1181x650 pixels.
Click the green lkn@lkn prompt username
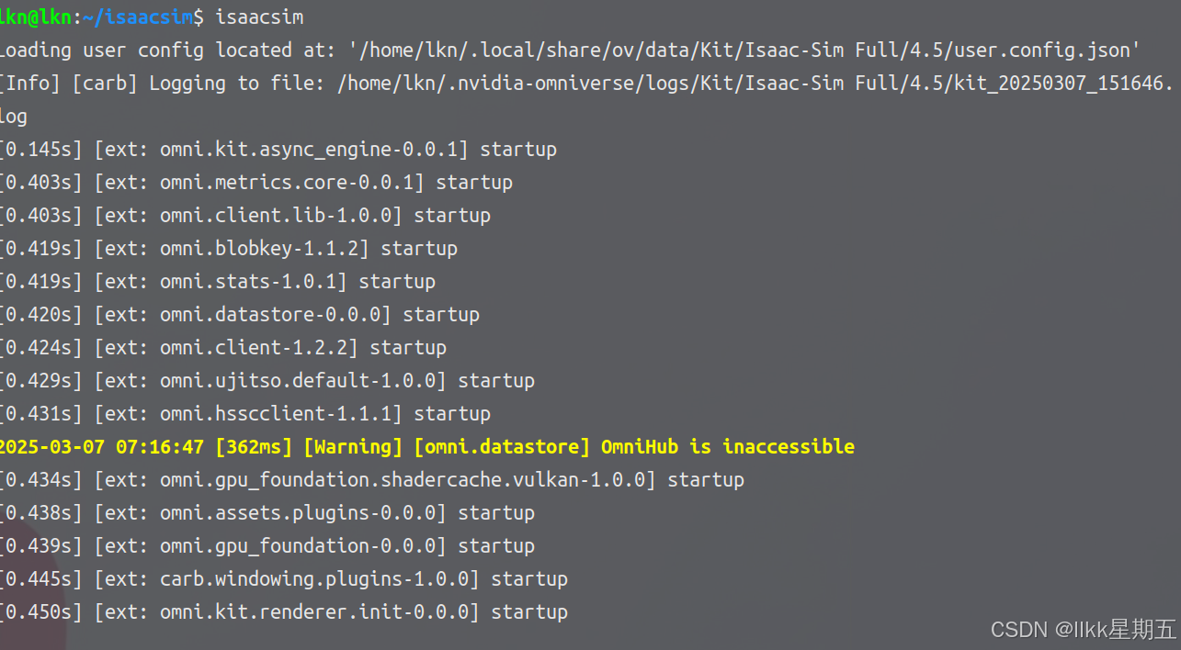click(x=35, y=17)
